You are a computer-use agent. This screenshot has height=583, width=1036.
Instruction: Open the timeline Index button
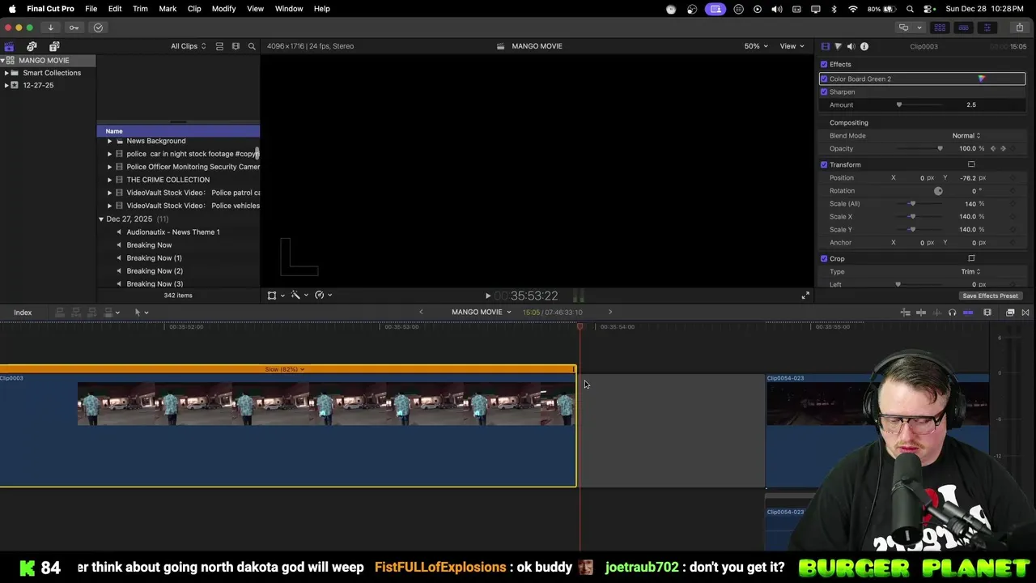tap(23, 313)
